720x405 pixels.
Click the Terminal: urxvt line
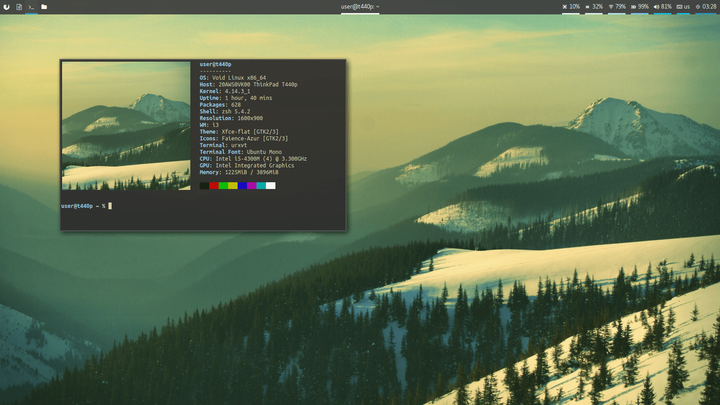223,145
